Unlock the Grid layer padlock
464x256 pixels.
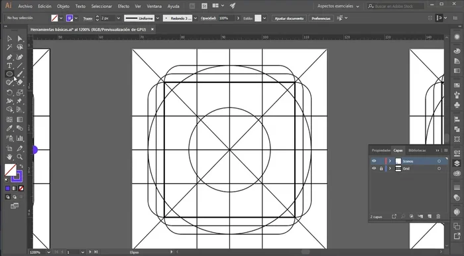pos(381,168)
